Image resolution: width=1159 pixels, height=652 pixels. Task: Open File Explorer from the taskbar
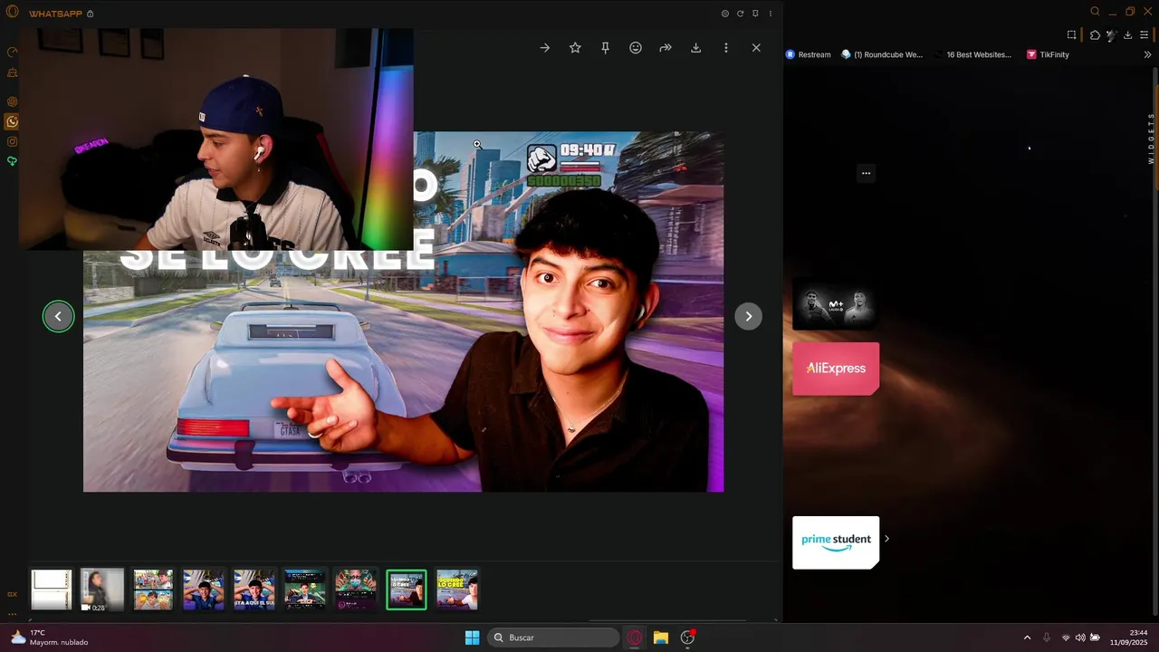[661, 638]
